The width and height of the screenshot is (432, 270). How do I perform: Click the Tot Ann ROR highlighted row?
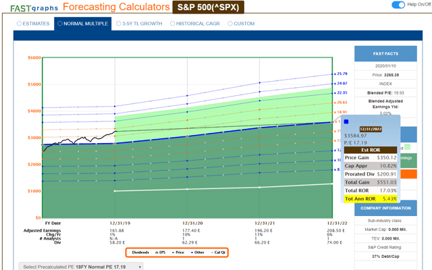click(x=371, y=198)
